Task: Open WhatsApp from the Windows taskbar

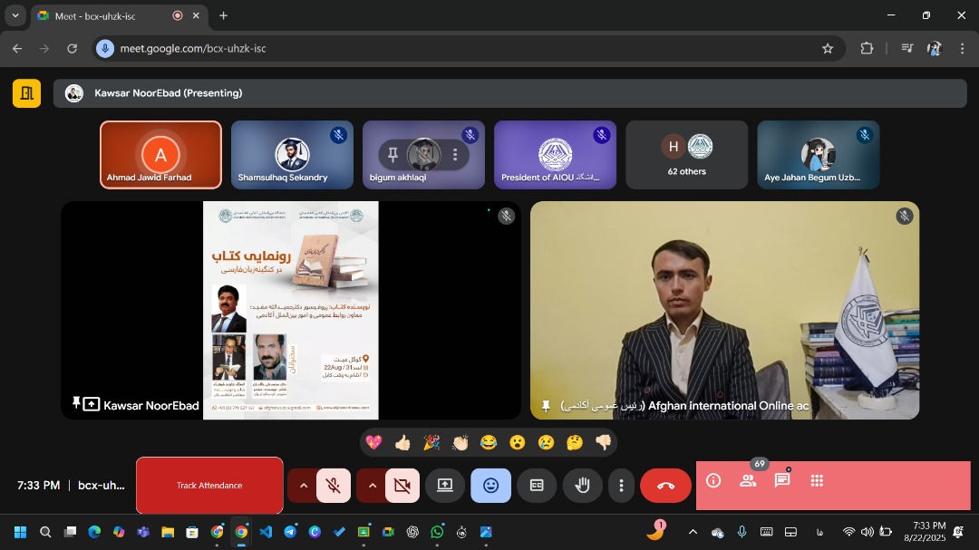Action: point(437,532)
